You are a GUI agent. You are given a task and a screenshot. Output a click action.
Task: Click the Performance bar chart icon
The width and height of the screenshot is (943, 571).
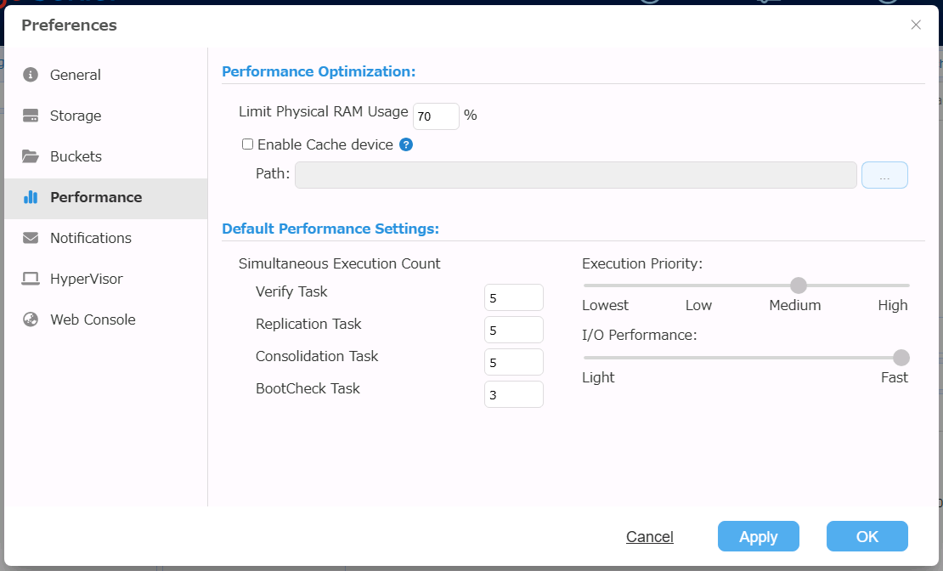[31, 197]
